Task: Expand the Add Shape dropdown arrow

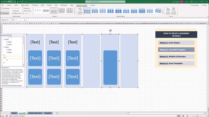Action: [11, 8]
